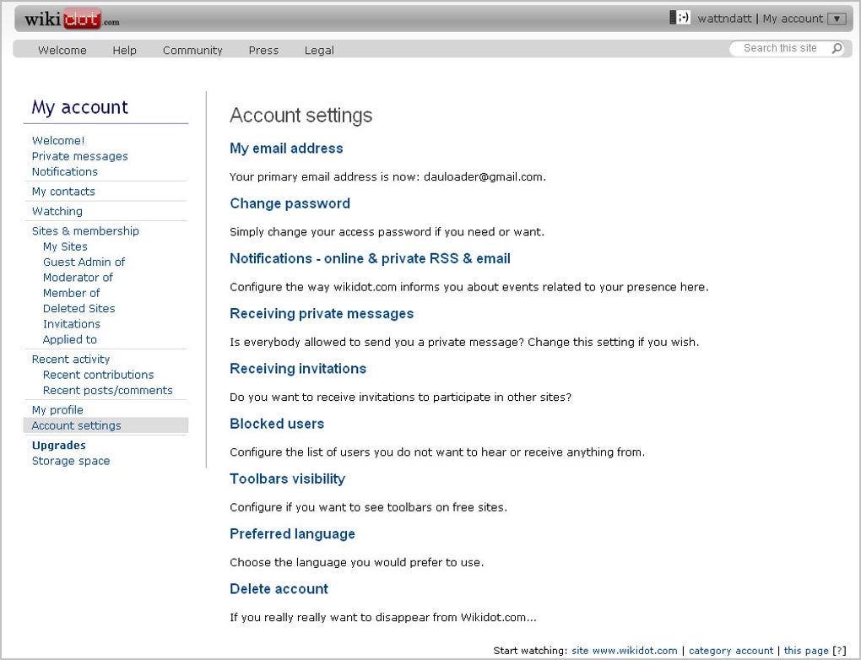Open Recent contributions

coord(98,375)
